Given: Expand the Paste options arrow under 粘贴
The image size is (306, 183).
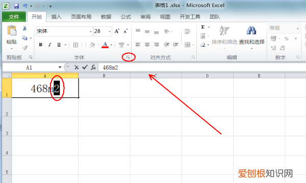Looking at the screenshot, I should pyautogui.click(x=12, y=48).
